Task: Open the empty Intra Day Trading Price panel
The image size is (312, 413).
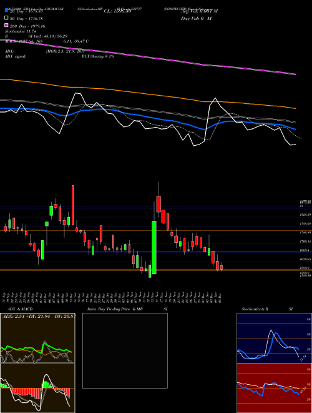Action: click(x=125, y=350)
